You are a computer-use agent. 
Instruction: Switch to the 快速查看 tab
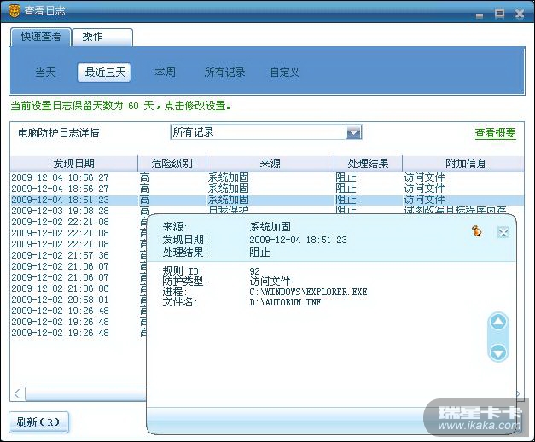click(41, 37)
